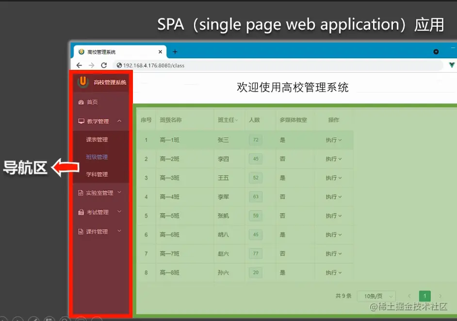Click teacher name 张三
The width and height of the screenshot is (457, 321).
pos(223,140)
